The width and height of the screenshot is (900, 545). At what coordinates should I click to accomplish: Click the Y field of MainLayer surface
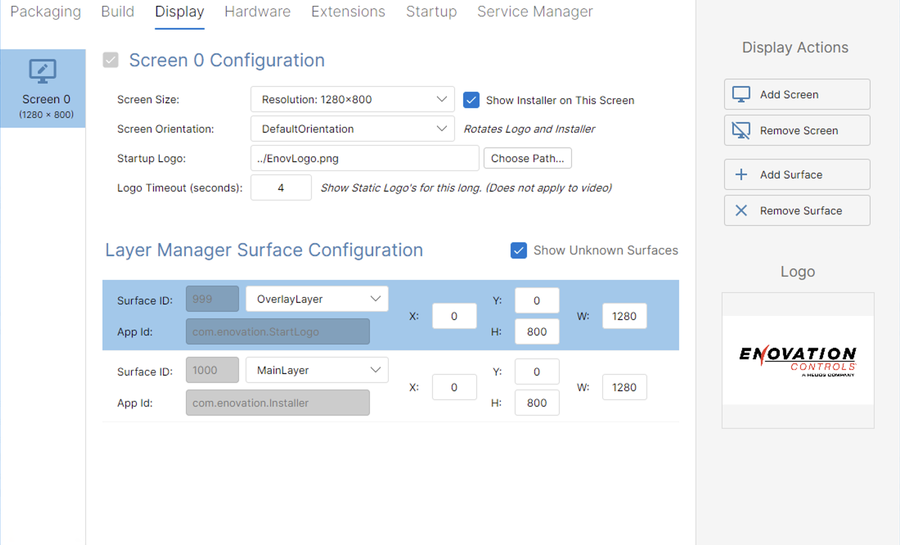click(x=537, y=372)
